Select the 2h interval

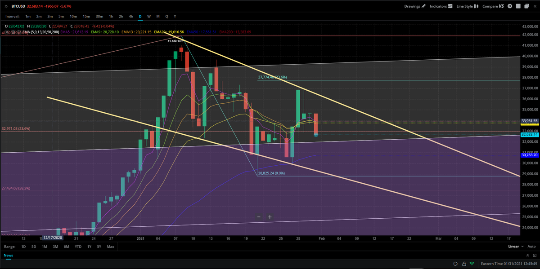(121, 16)
